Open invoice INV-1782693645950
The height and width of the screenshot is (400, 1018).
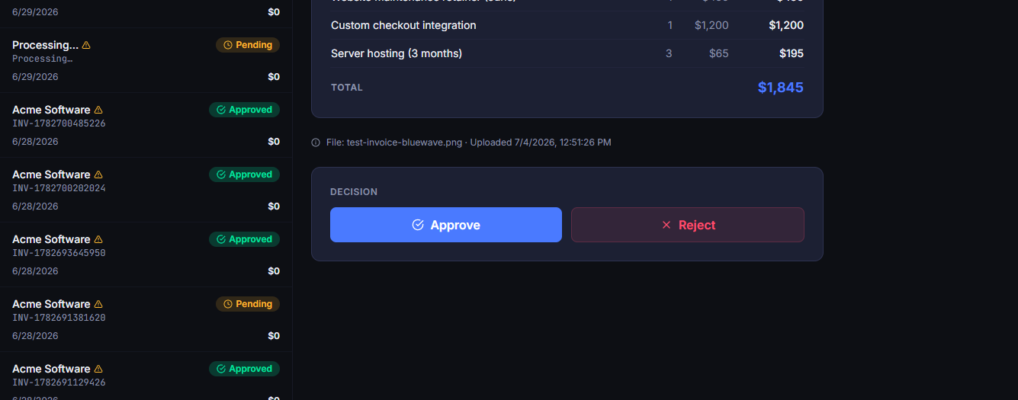click(x=146, y=254)
